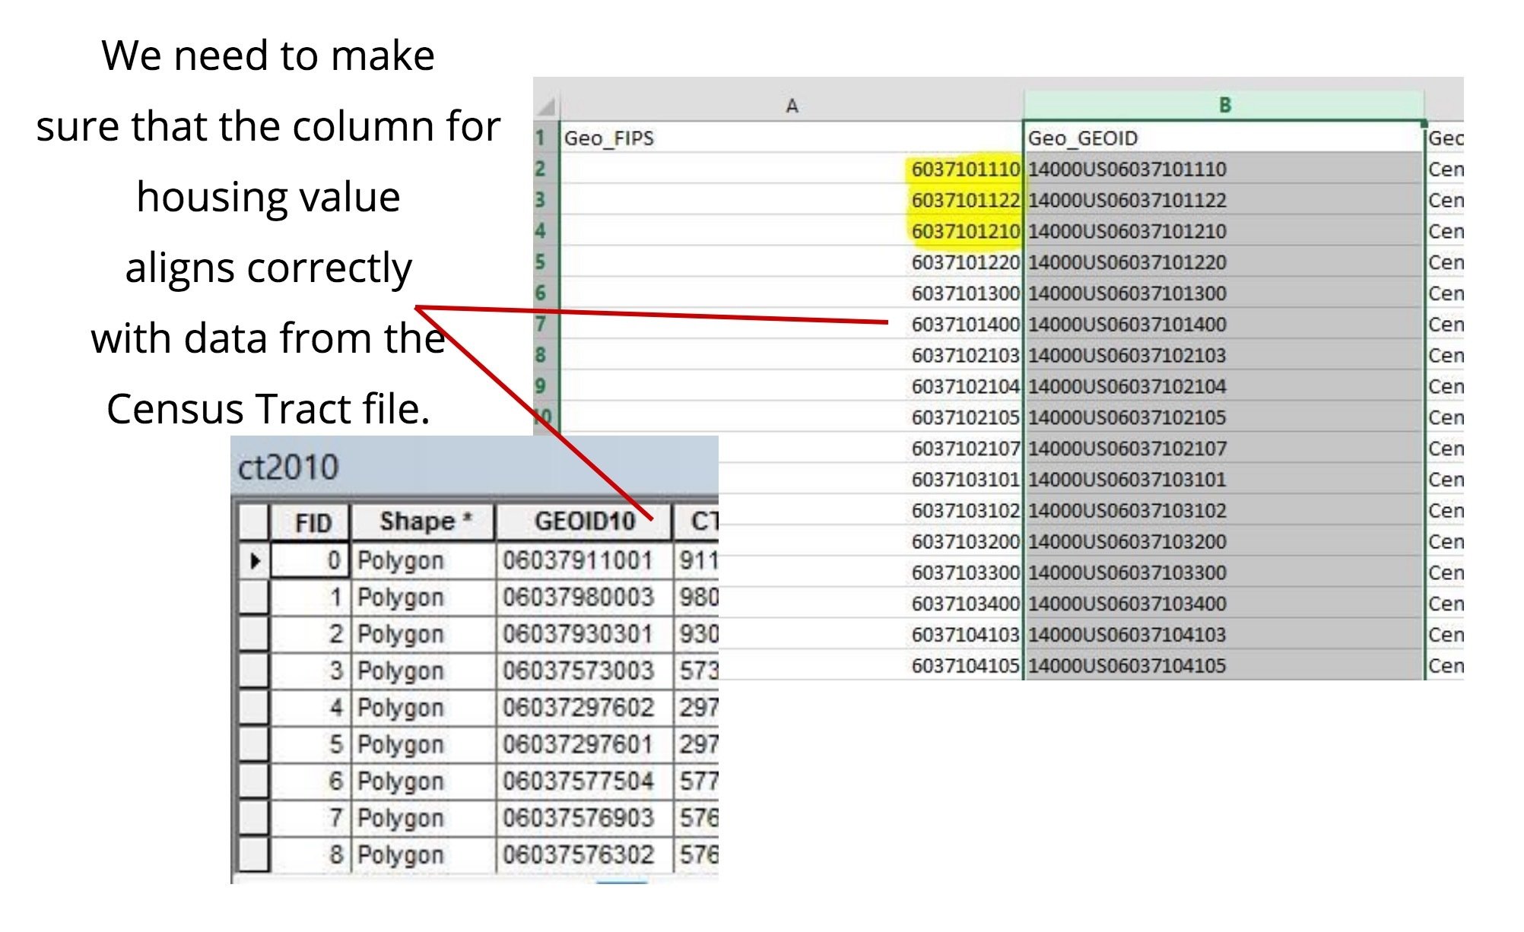Select column A header

pyautogui.click(x=791, y=106)
